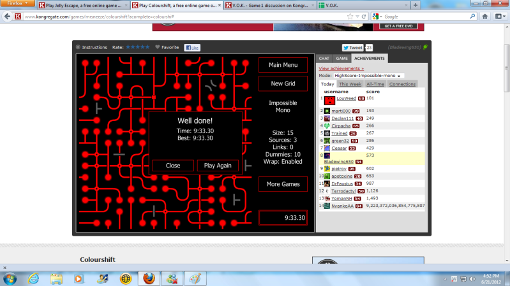
Task: Click LouWeed red avatar thumbnail
Action: 329,101
